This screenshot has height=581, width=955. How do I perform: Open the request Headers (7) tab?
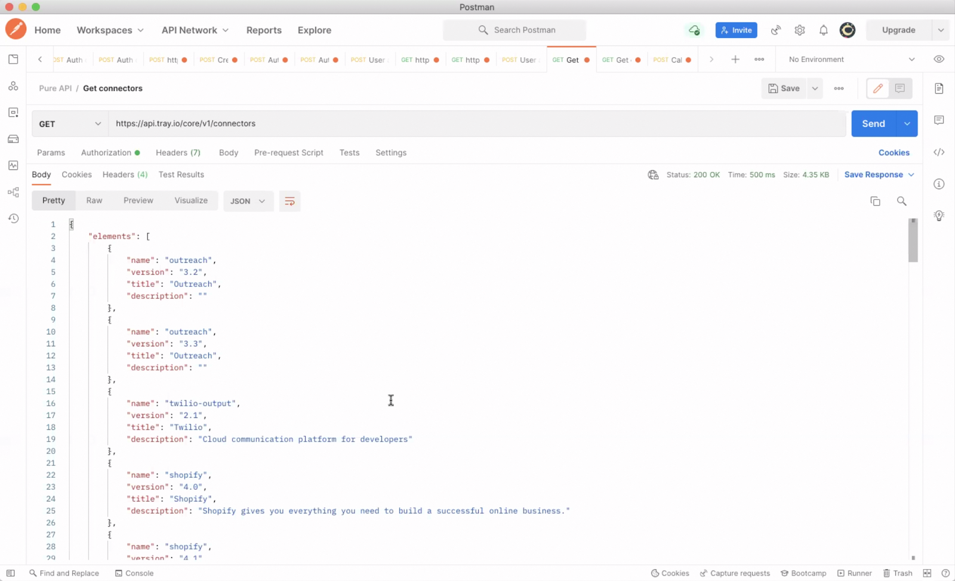point(178,153)
